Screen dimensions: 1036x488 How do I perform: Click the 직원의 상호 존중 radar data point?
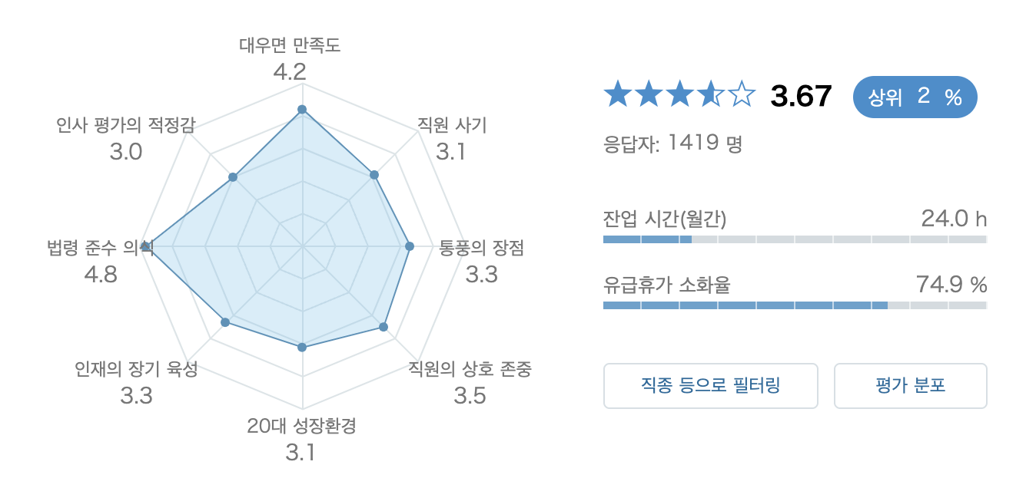click(x=384, y=328)
